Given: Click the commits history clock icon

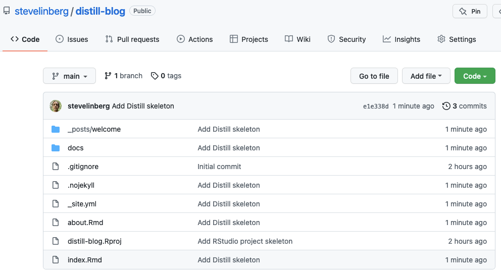Looking at the screenshot, I should click(x=446, y=106).
